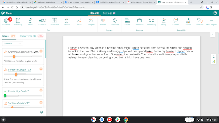Run the Sticky sentences report

click(x=164, y=22)
